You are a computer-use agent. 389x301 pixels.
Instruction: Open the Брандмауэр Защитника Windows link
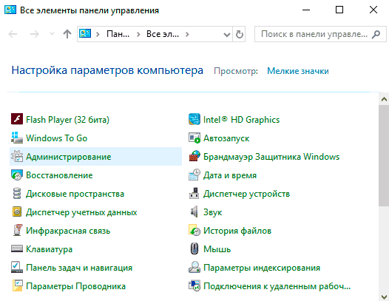pyautogui.click(x=271, y=157)
